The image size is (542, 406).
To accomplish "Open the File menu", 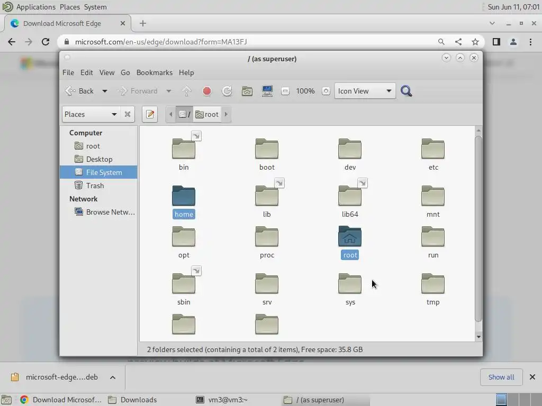I will (68, 72).
